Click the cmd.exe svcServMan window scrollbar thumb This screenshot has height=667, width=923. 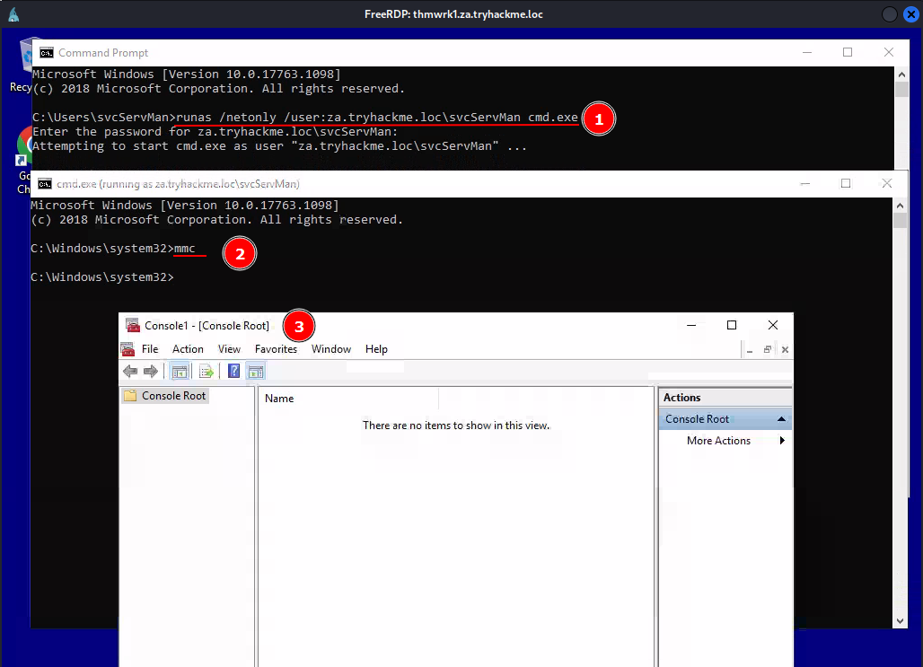(x=900, y=220)
